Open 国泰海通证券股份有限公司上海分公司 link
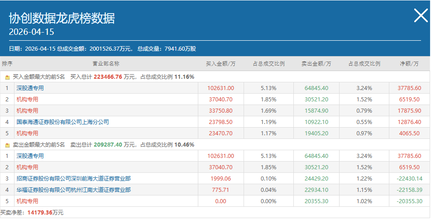Screen dimensions: 431x219 (62, 122)
